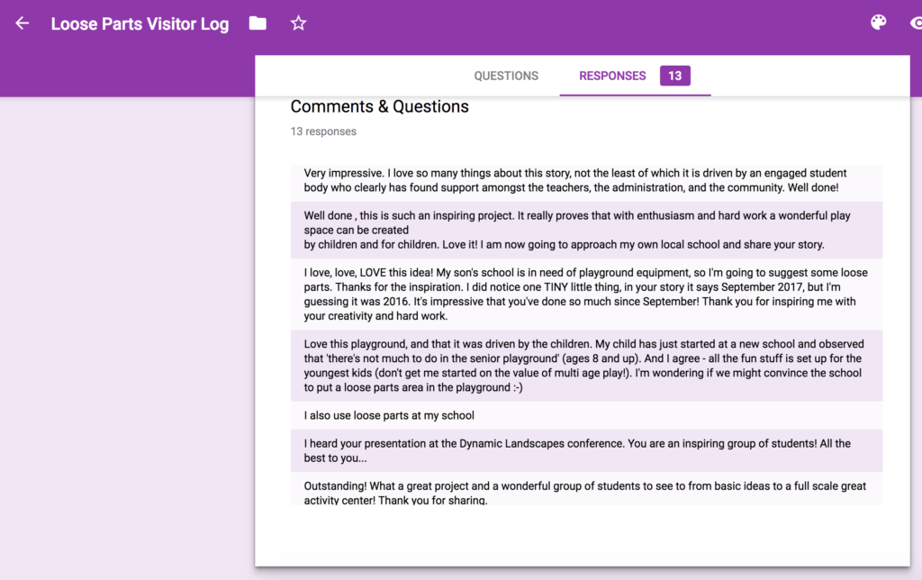Viewport: 922px width, 580px height.
Task: Open the color palette theme icon
Action: point(878,23)
